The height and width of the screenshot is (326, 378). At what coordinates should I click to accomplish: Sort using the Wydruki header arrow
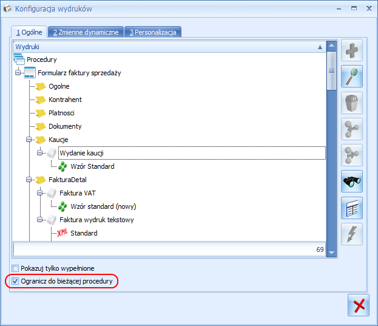320,47
